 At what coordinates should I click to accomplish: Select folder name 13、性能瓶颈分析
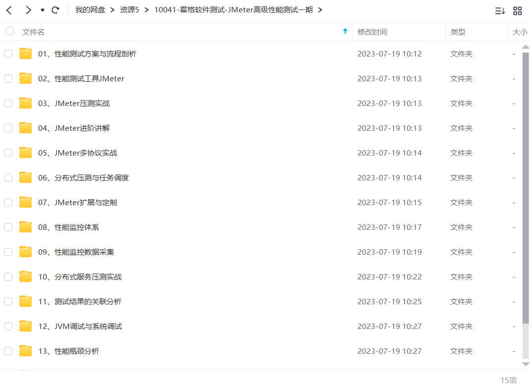click(x=68, y=351)
